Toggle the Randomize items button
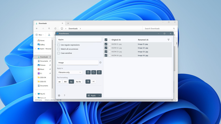This screenshot has width=221, height=124. coord(93,82)
